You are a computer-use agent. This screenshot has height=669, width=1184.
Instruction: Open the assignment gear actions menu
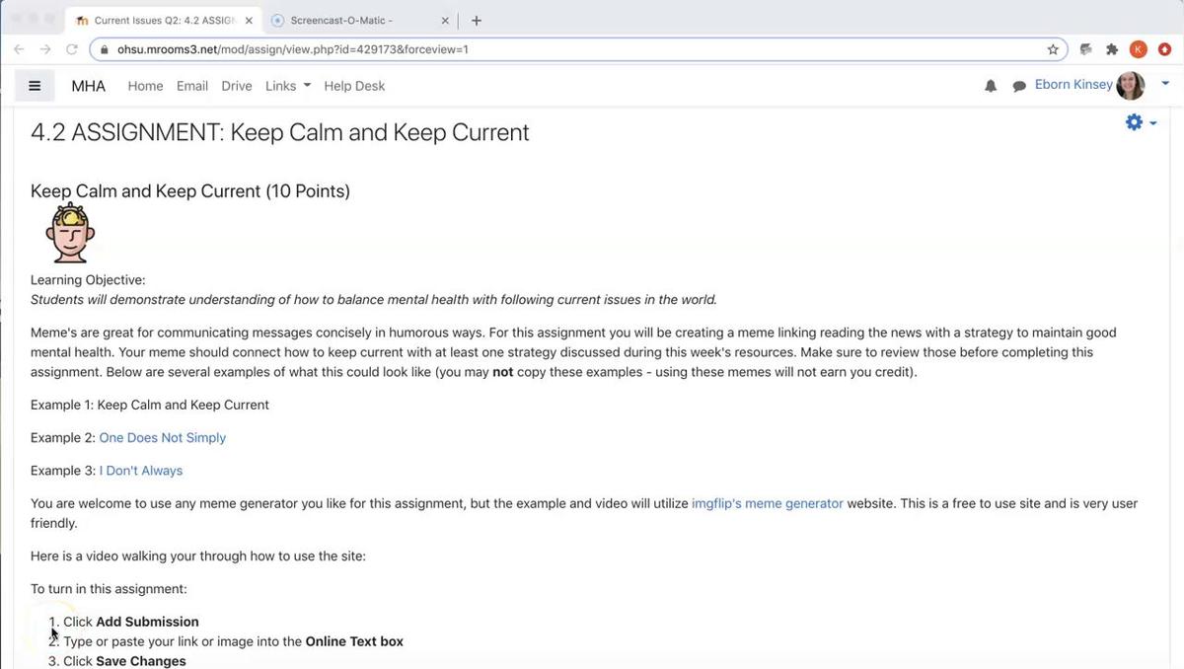coord(1141,122)
